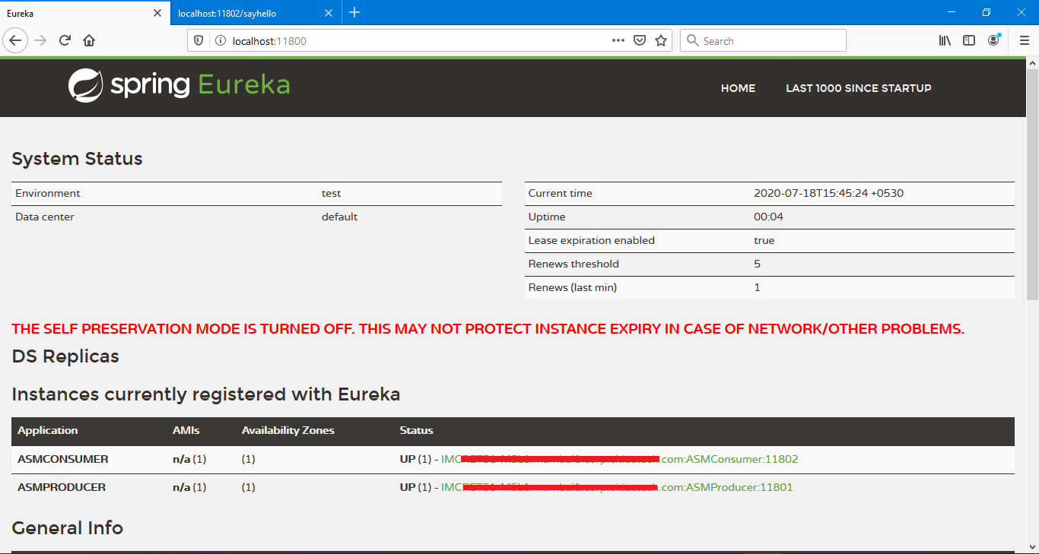
Task: Click the browser back navigation arrow
Action: coord(15,40)
